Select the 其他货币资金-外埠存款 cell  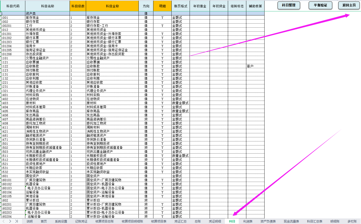112,34
